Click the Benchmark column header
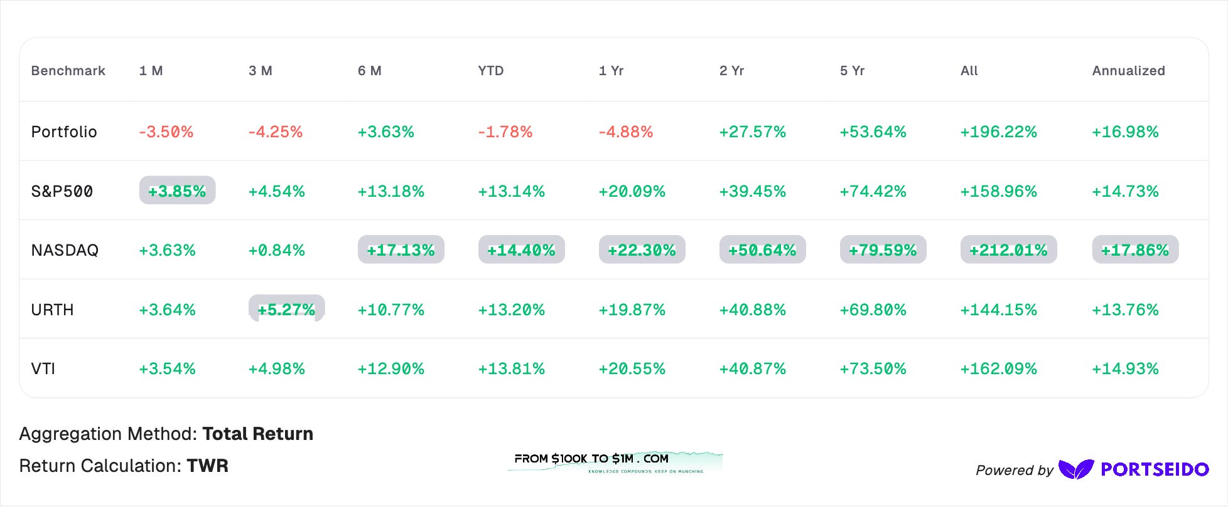Image resolution: width=1228 pixels, height=507 pixels. click(x=68, y=71)
